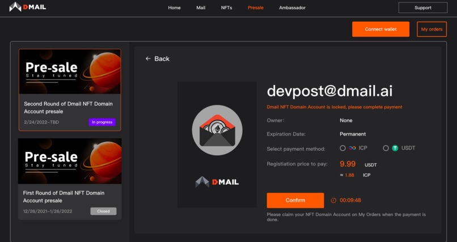Click the Support button
This screenshot has width=457, height=242.
click(x=423, y=8)
